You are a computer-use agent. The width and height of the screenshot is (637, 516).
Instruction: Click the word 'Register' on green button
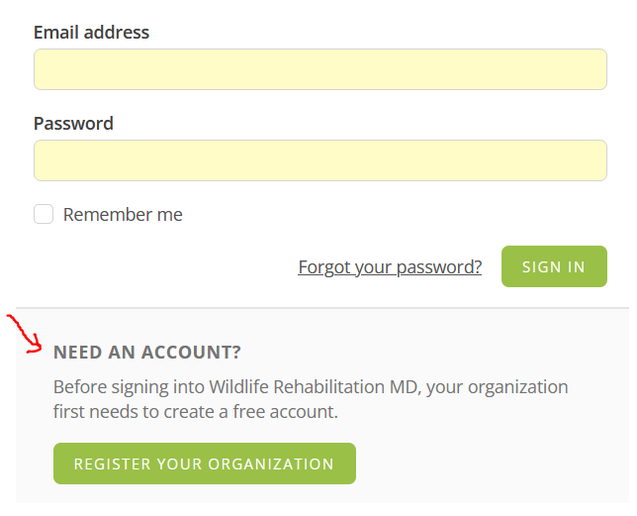point(113,464)
